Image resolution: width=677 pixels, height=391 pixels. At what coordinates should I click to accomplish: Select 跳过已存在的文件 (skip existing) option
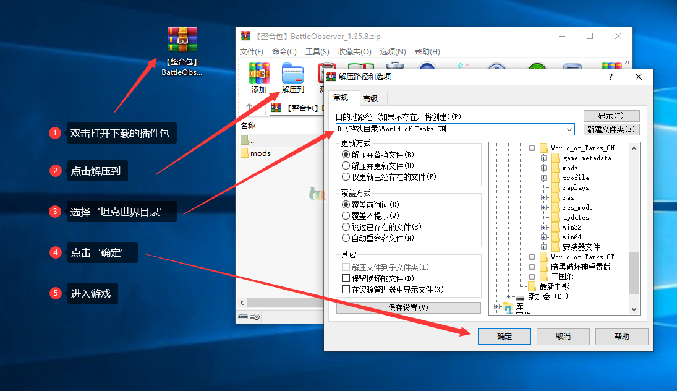point(346,227)
